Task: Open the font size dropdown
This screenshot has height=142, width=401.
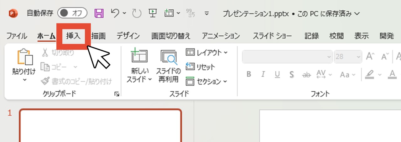Action: point(358,57)
